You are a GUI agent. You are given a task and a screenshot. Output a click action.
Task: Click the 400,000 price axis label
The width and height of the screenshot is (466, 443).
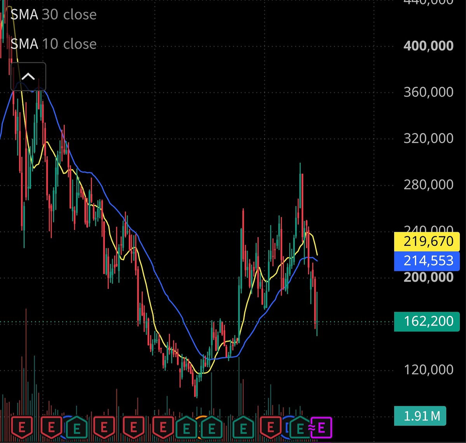(428, 46)
